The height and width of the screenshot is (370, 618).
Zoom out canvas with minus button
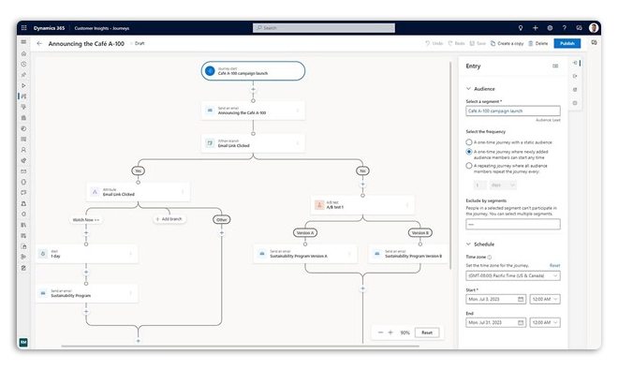click(x=380, y=333)
